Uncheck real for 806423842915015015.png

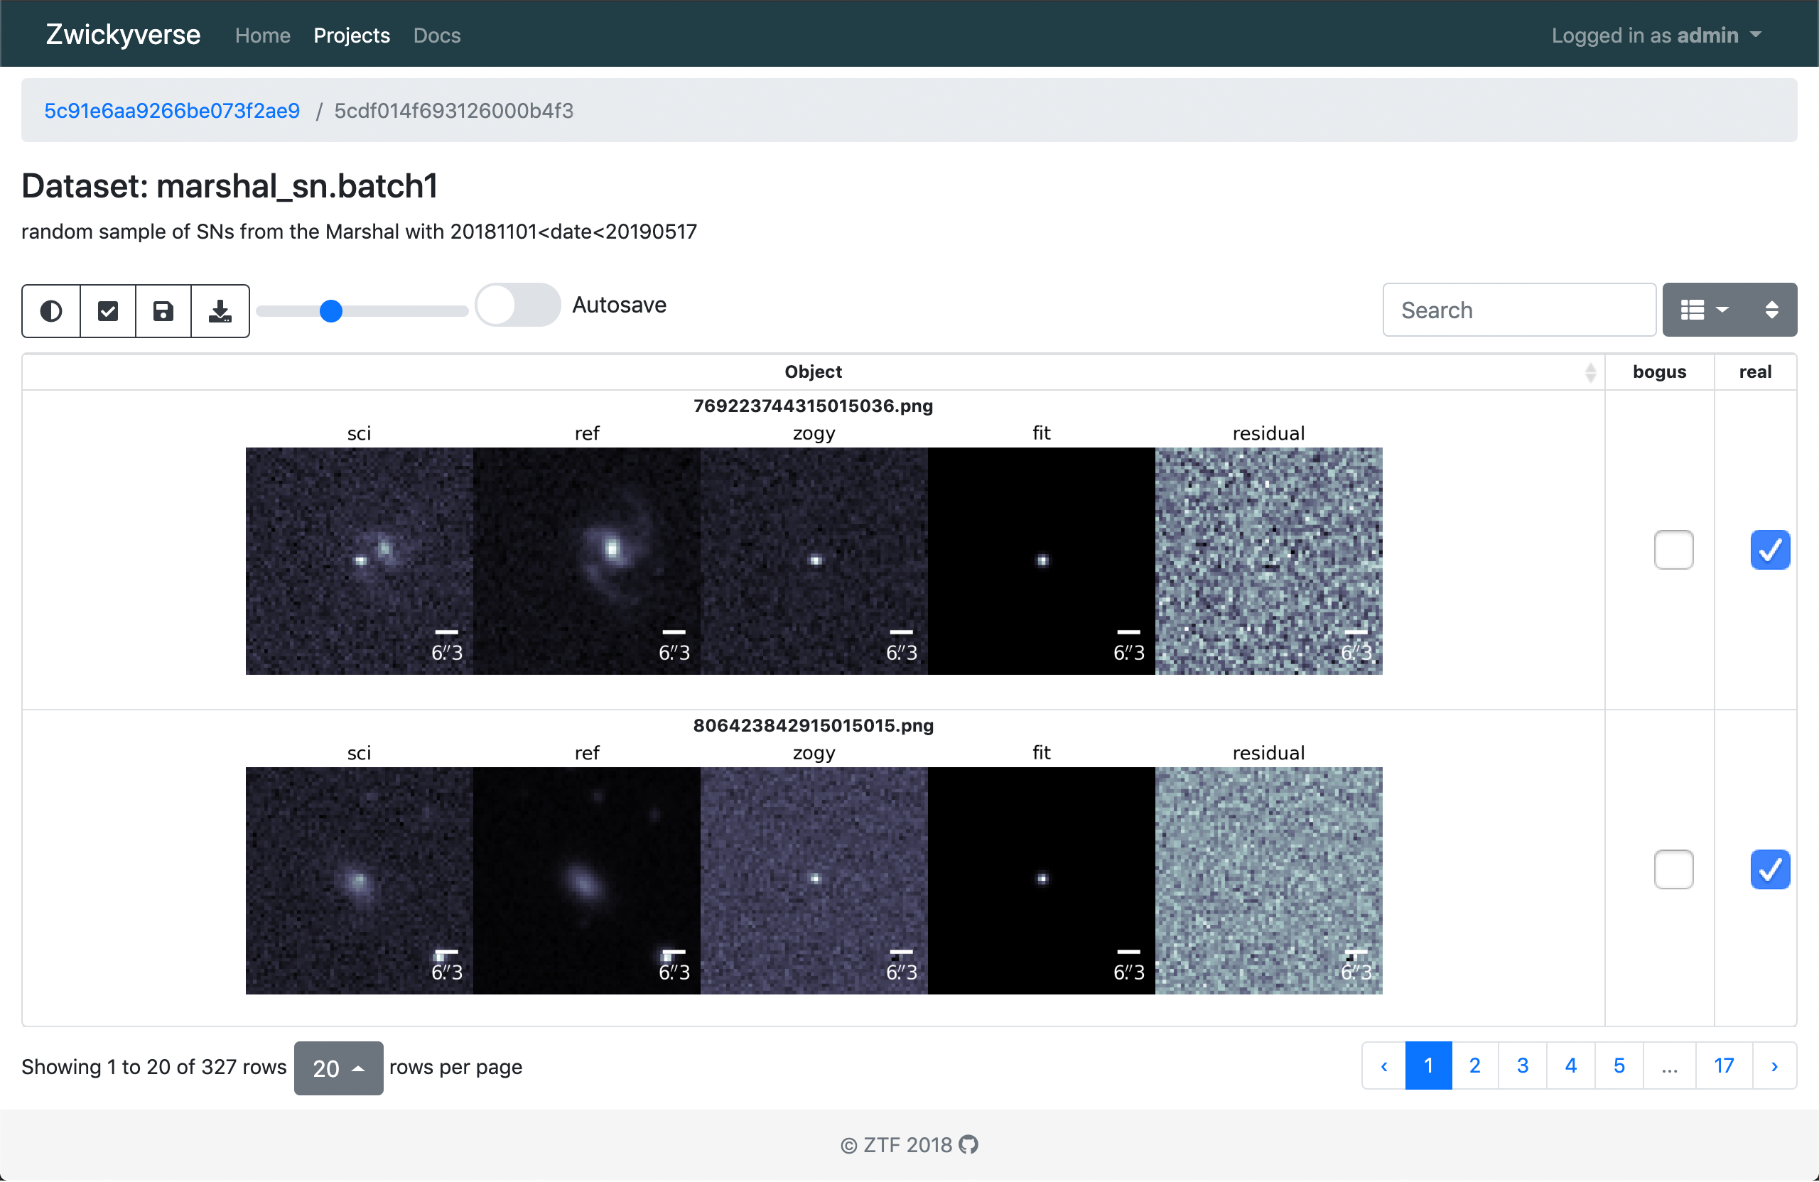coord(1769,869)
